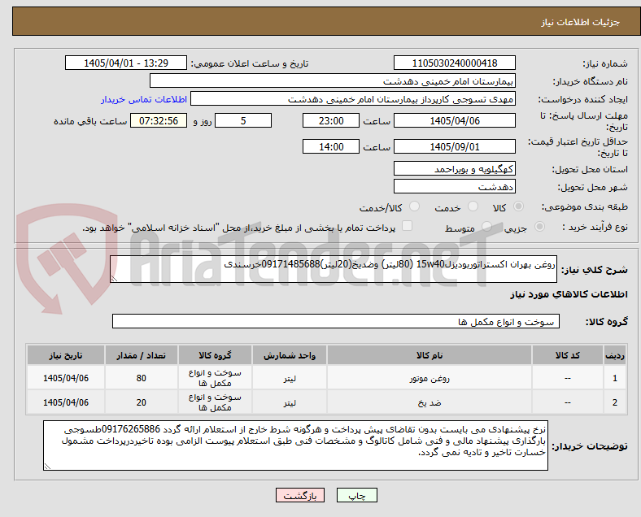The width and height of the screenshot is (641, 517).
Task: Click the buyer name field بیمارستان امام خمینی دهدشت
Action: pos(333,80)
